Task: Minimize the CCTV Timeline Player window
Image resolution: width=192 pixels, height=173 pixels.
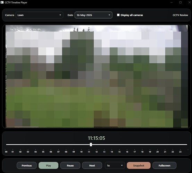Action: coord(172,2)
